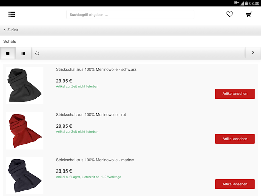This screenshot has width=261, height=196.
Task: View the black scarf article button
Action: [235, 94]
